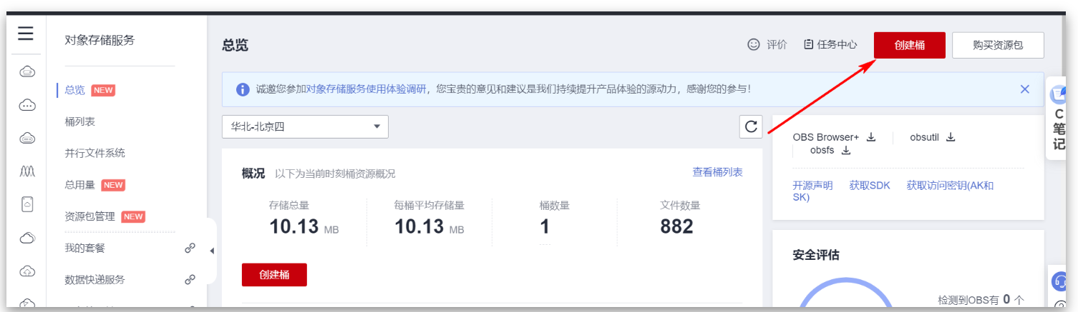Image resolution: width=1078 pixels, height=312 pixels.
Task: Click the link icon beside 数据快递服务
Action: tap(190, 280)
